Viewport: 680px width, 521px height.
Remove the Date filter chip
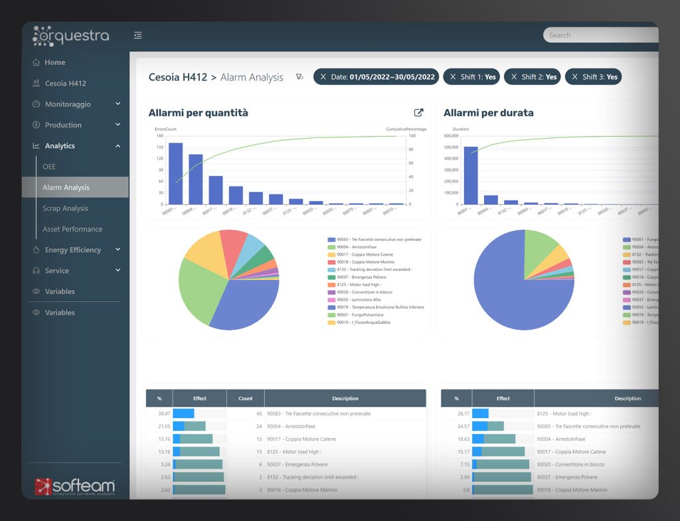(323, 77)
